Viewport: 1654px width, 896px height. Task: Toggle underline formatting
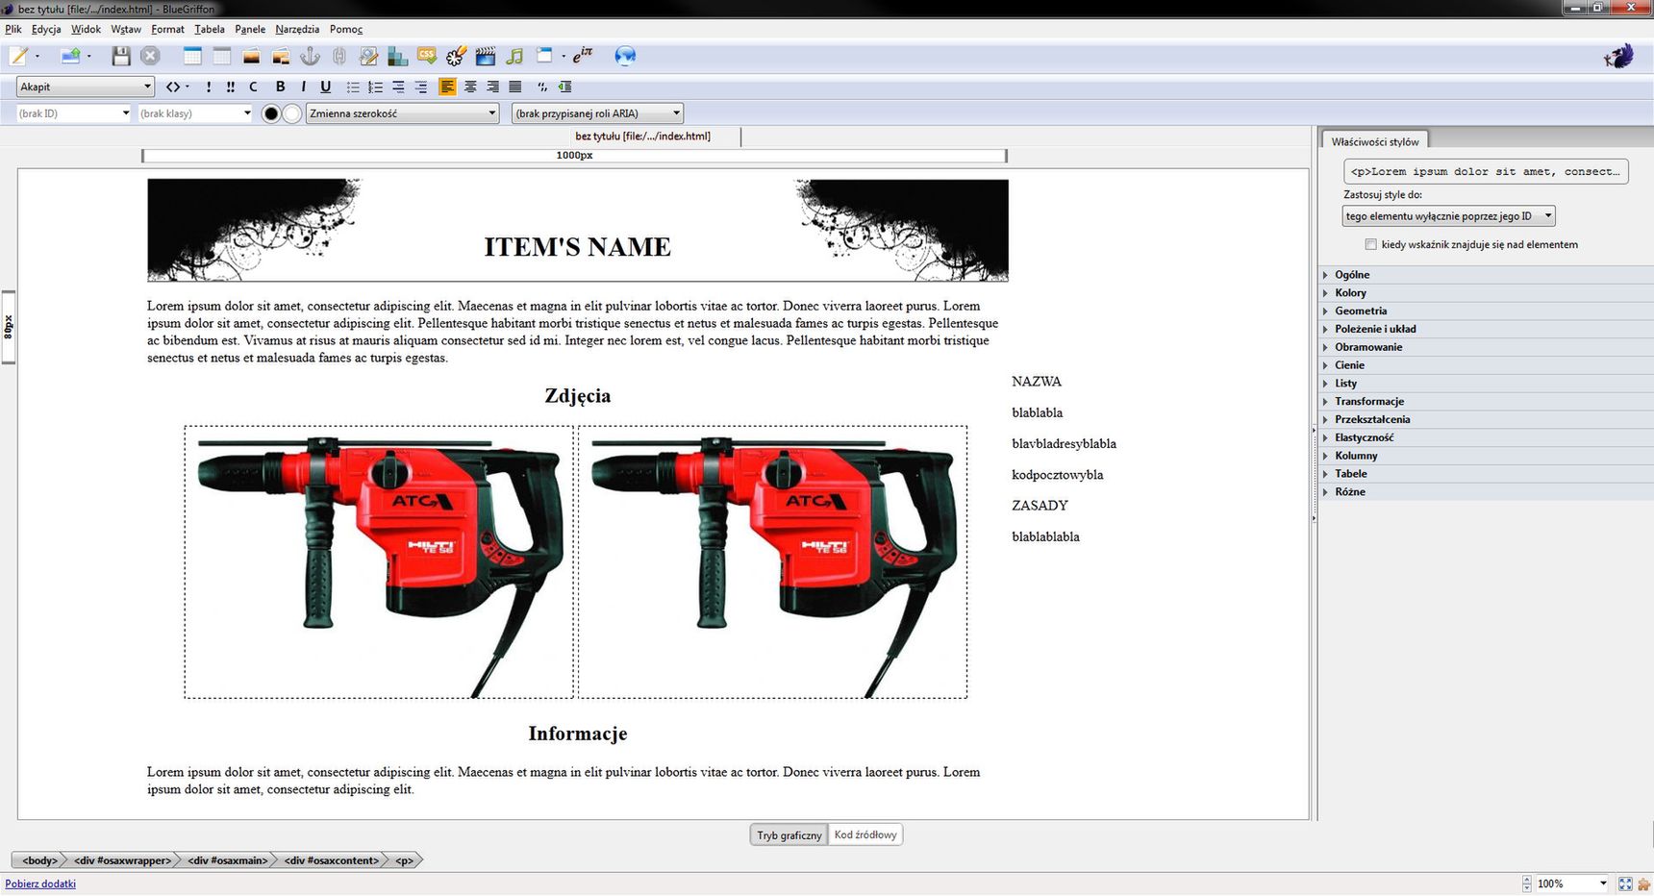click(326, 87)
